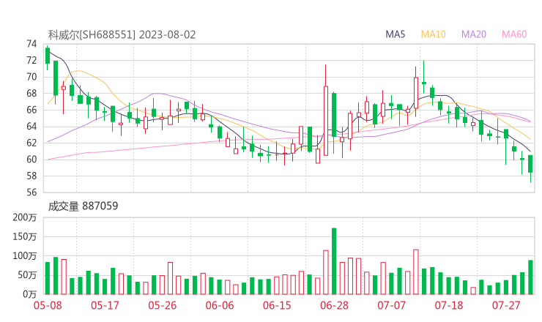Click the 66 price axis label
This screenshot has width=542, height=322.
coord(31,110)
